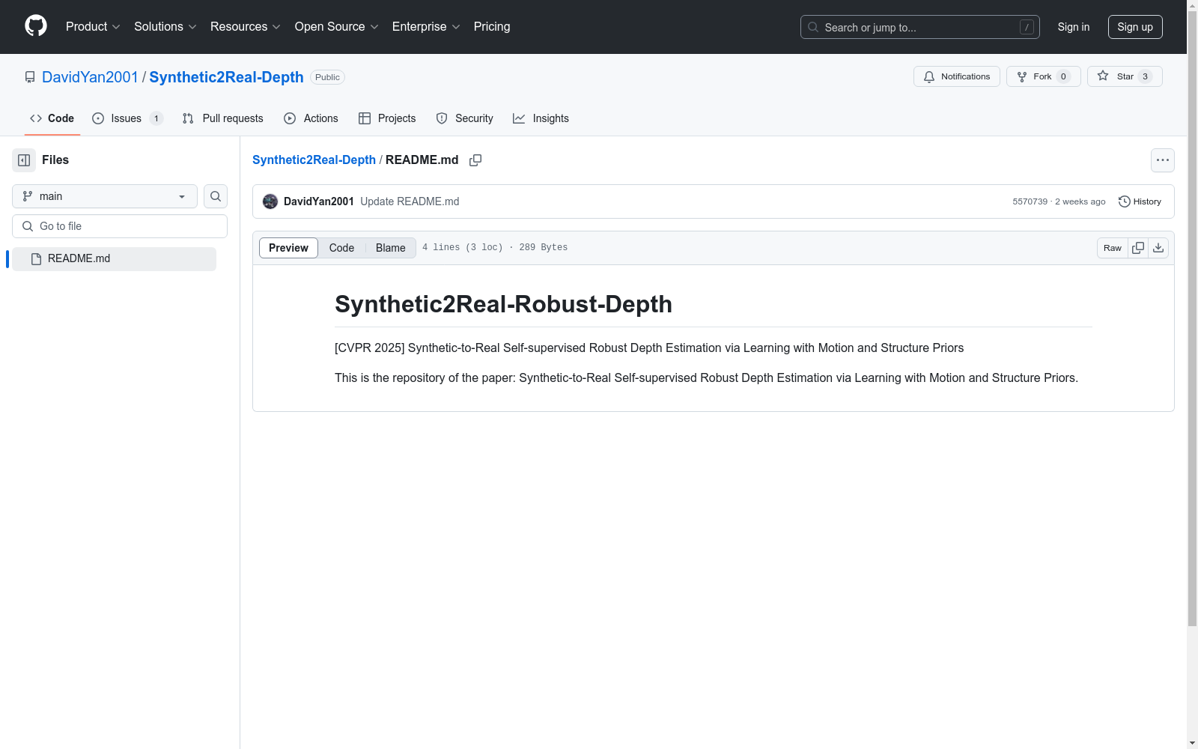This screenshot has height=749, width=1198.
Task: Expand the Open Source menu
Action: coord(336,27)
